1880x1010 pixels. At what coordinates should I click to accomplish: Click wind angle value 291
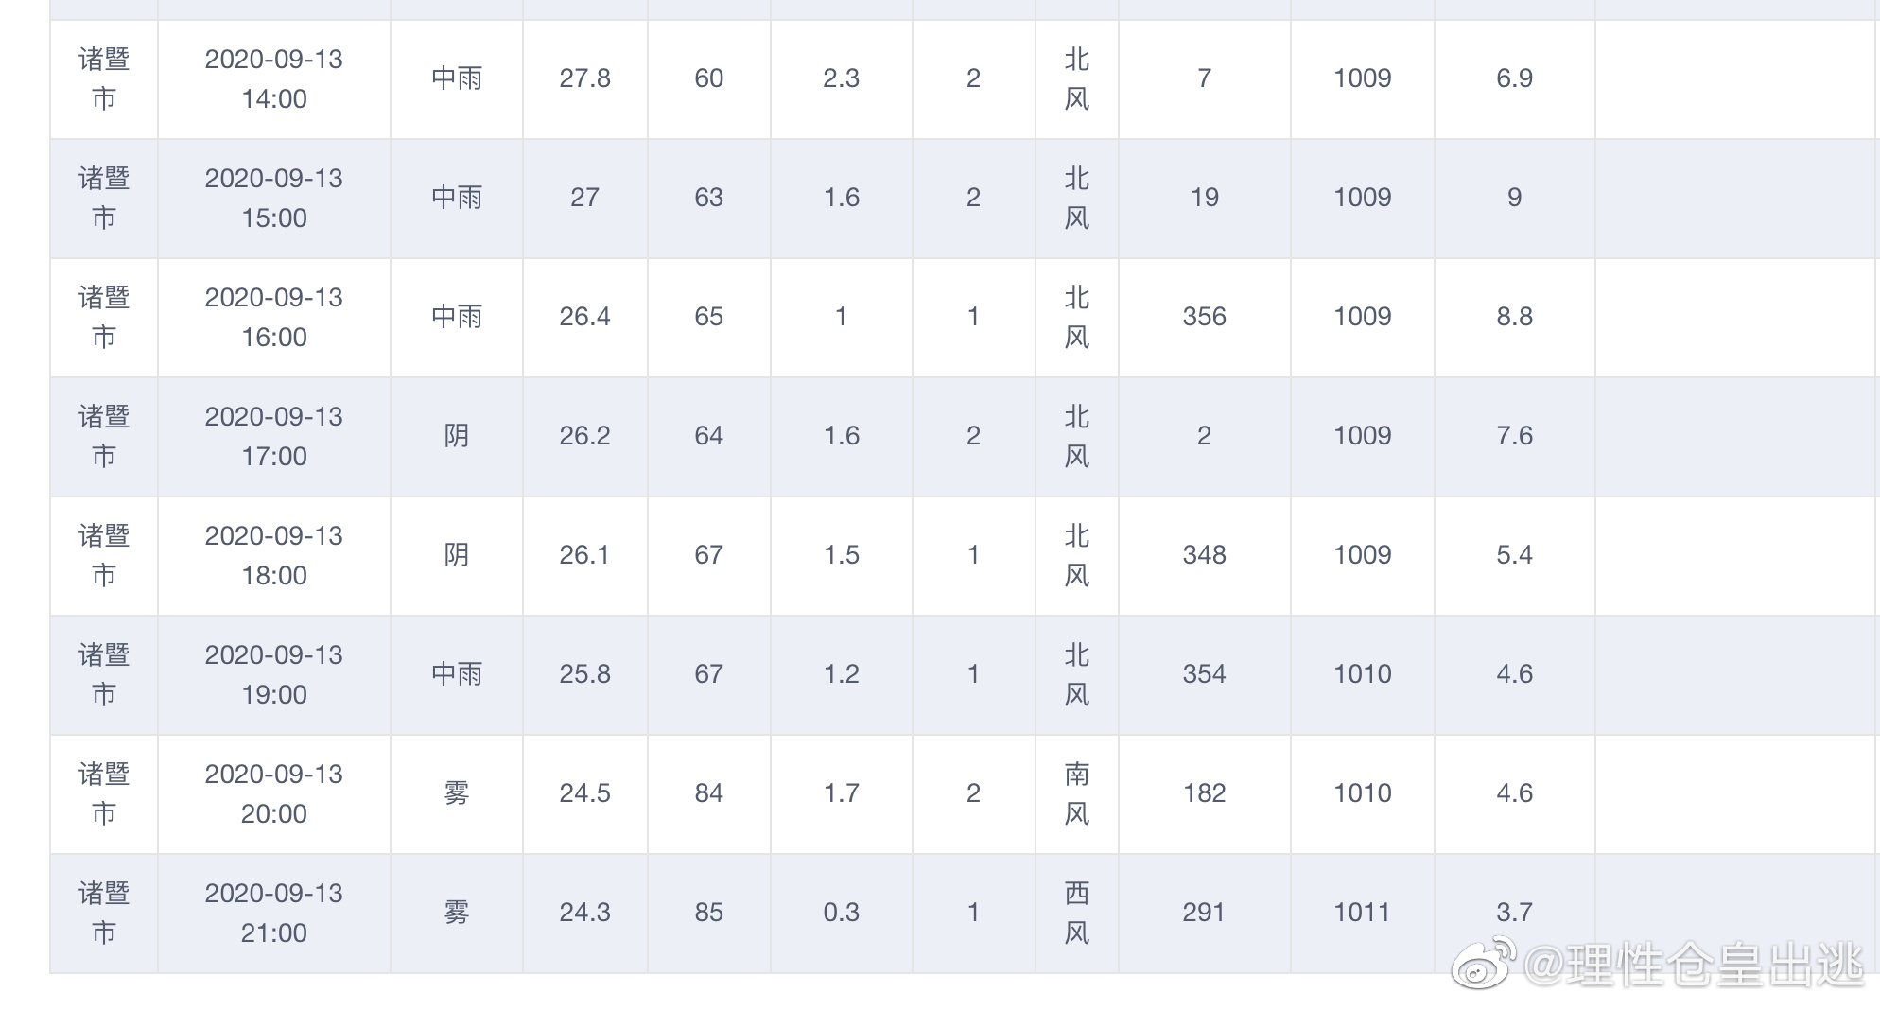(1204, 913)
